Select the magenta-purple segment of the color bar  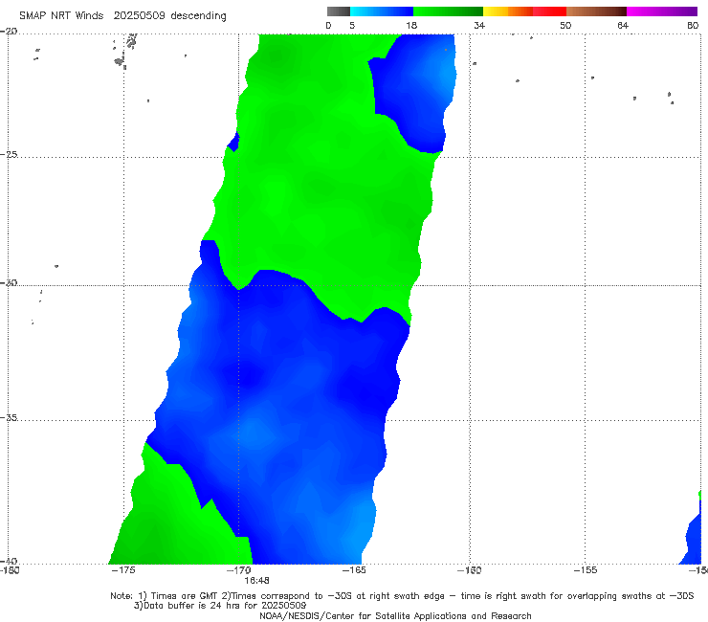662,11
